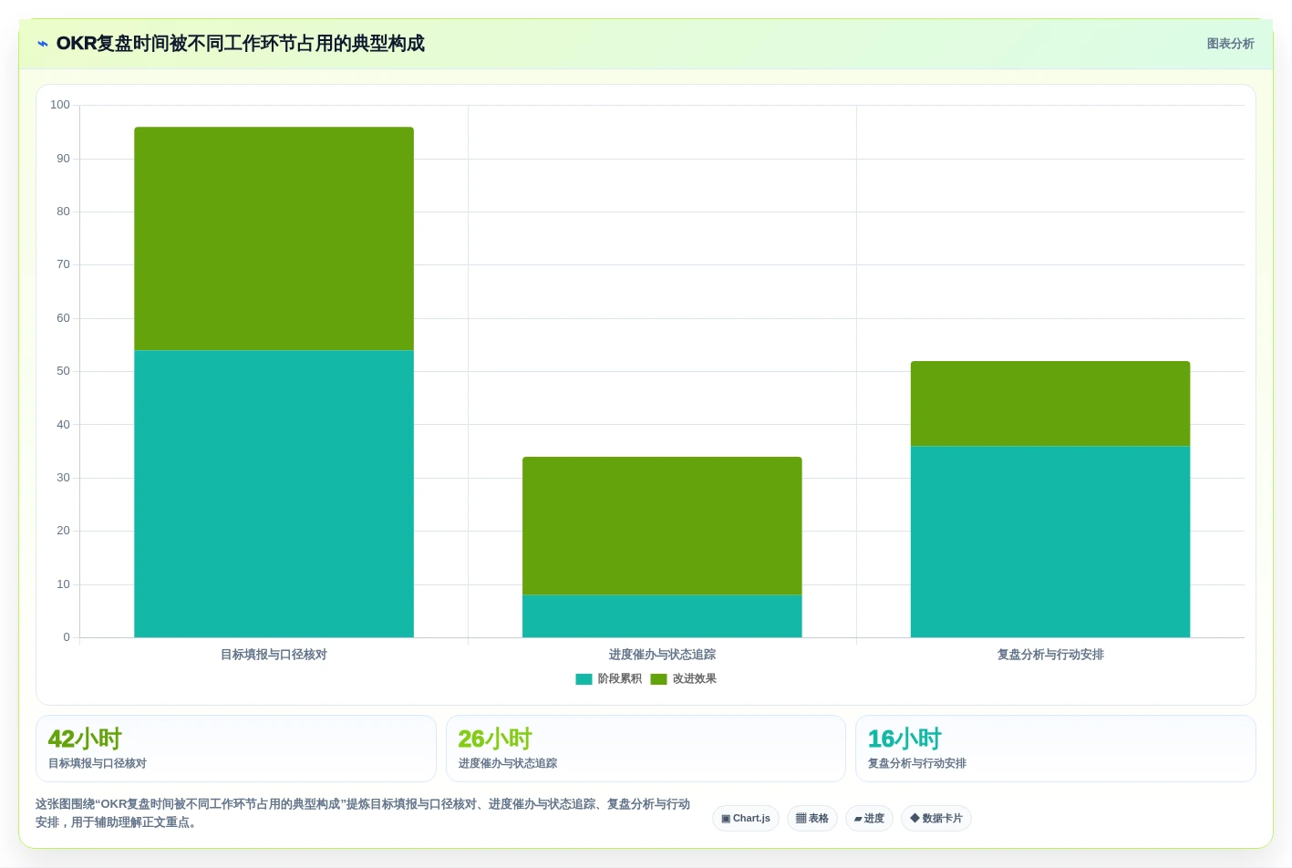Open the 16小时 复盘分析与行动安排 card

point(1056,749)
